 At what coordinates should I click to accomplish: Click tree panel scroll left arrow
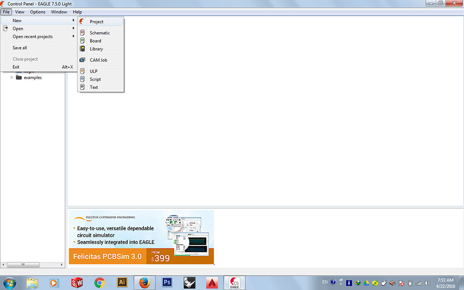tap(3, 265)
